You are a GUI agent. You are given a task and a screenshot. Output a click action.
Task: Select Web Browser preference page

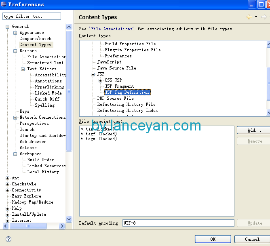[33, 141]
